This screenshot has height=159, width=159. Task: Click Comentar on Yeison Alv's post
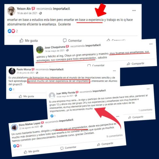click(x=72, y=40)
